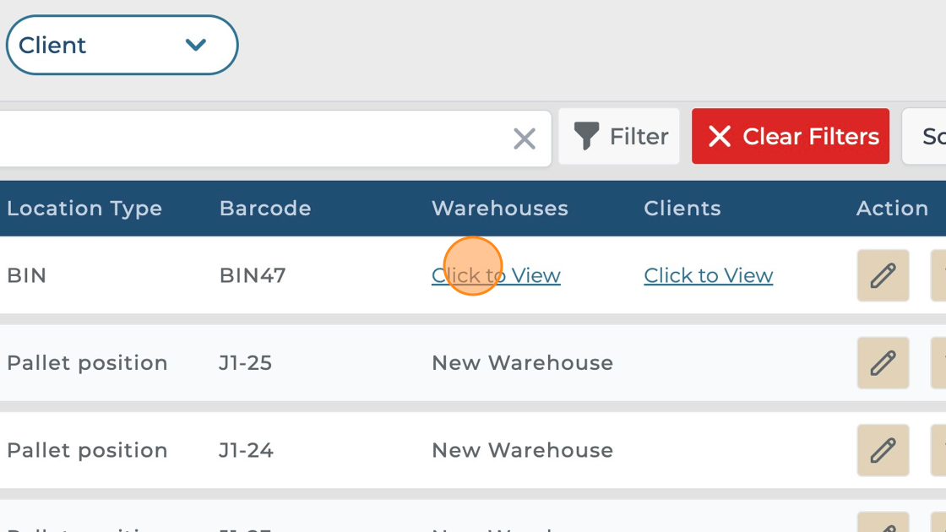This screenshot has width=946, height=532.
Task: Click New Warehouse in the J1-25 row
Action: (522, 363)
